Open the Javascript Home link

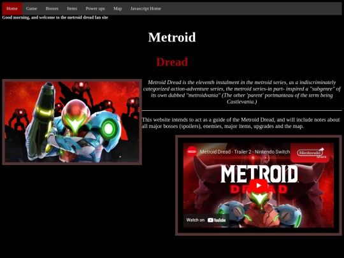click(146, 8)
